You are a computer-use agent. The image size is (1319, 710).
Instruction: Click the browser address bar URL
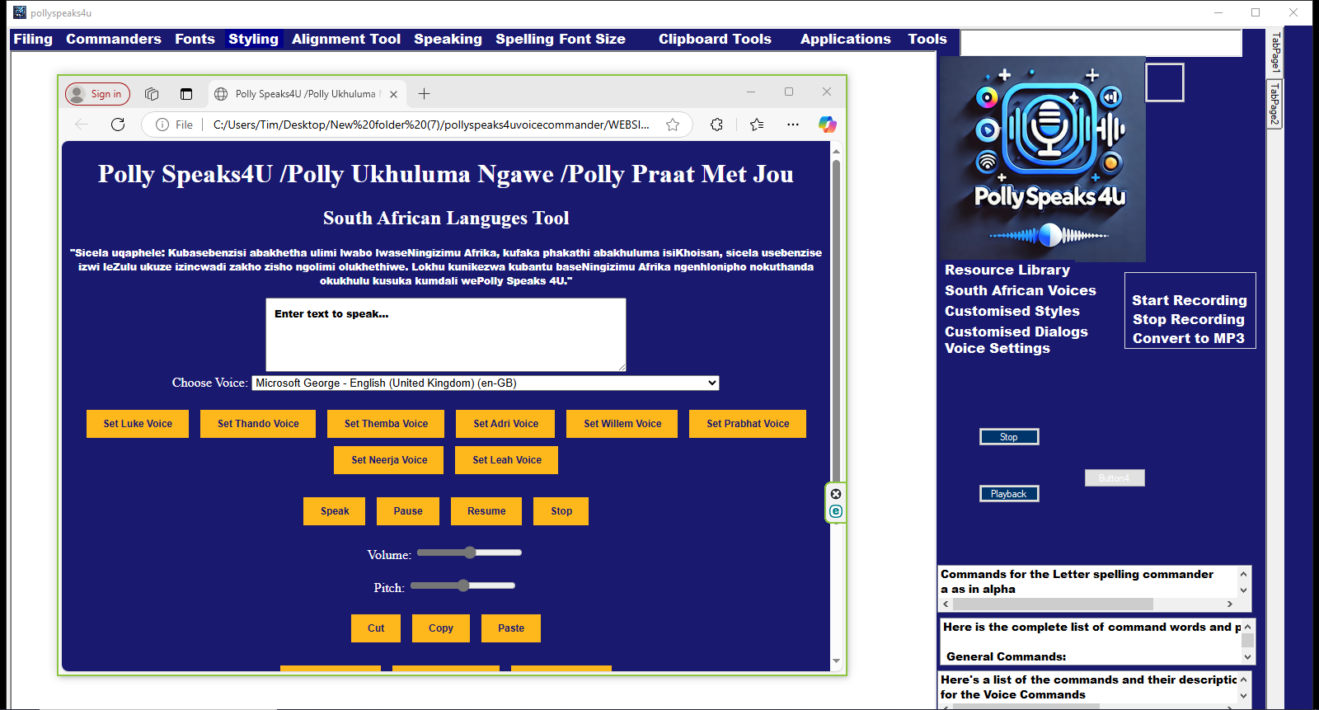[x=431, y=125]
